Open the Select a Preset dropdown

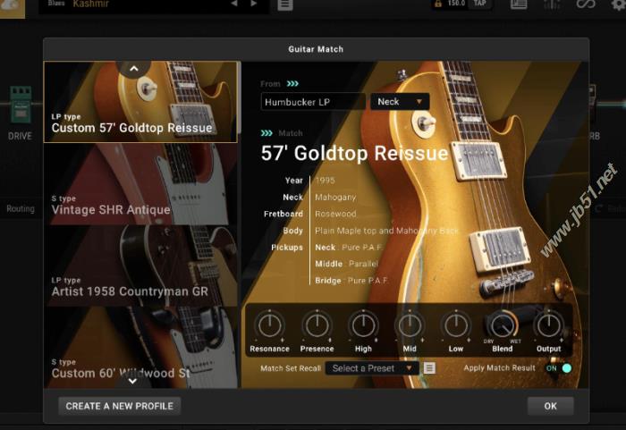[x=372, y=368]
